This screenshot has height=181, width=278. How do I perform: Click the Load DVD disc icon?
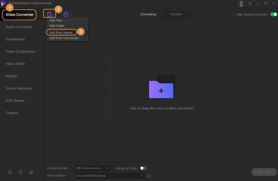pos(66,14)
